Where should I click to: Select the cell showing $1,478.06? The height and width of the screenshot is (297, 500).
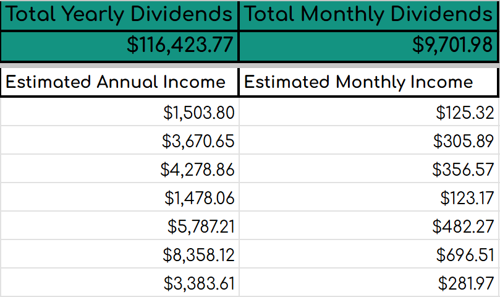(119, 197)
